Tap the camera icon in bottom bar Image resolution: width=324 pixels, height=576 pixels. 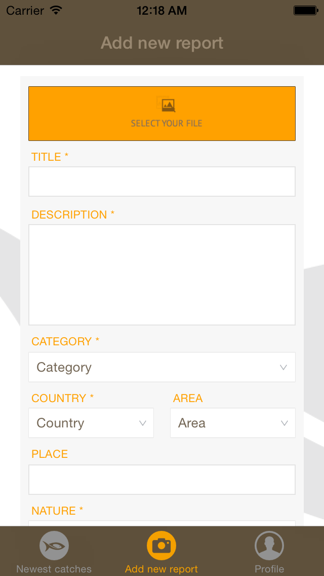(x=161, y=546)
